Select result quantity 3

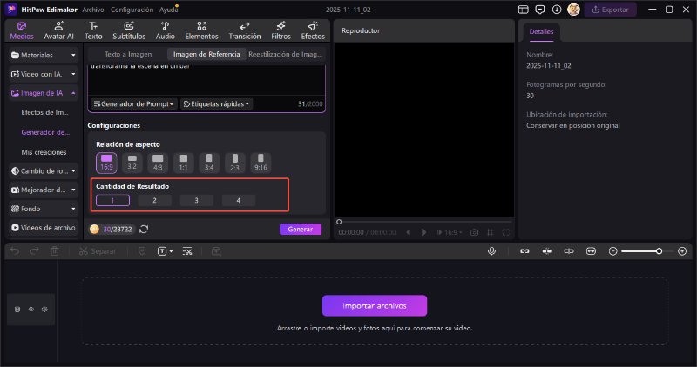[197, 200]
